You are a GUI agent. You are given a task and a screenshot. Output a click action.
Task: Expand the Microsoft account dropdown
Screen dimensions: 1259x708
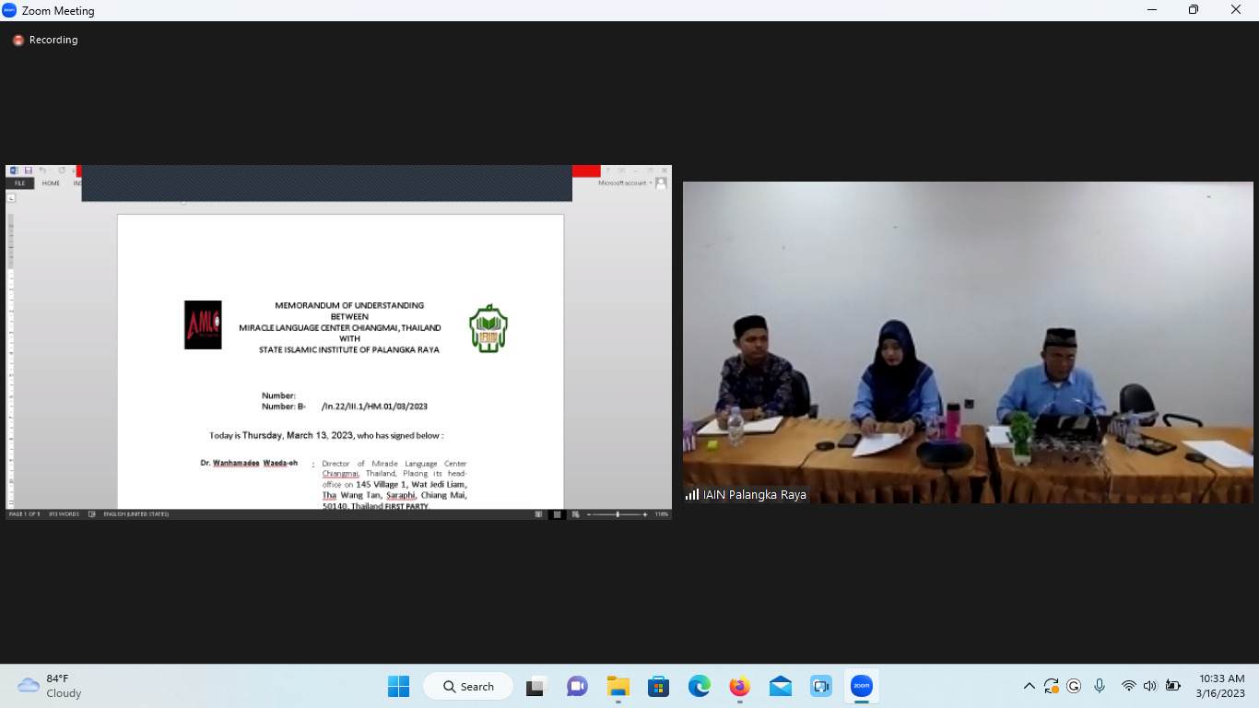(x=625, y=183)
